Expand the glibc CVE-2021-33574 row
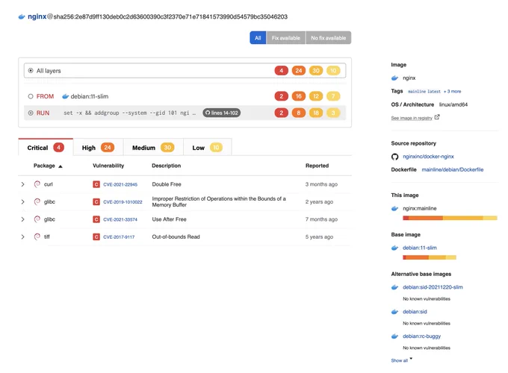The width and height of the screenshot is (508, 373). (x=22, y=219)
